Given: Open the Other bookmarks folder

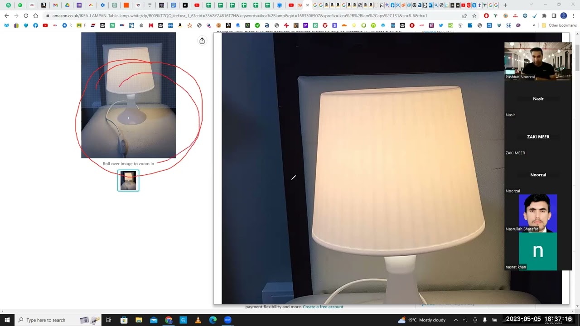Looking at the screenshot, I should (559, 25).
